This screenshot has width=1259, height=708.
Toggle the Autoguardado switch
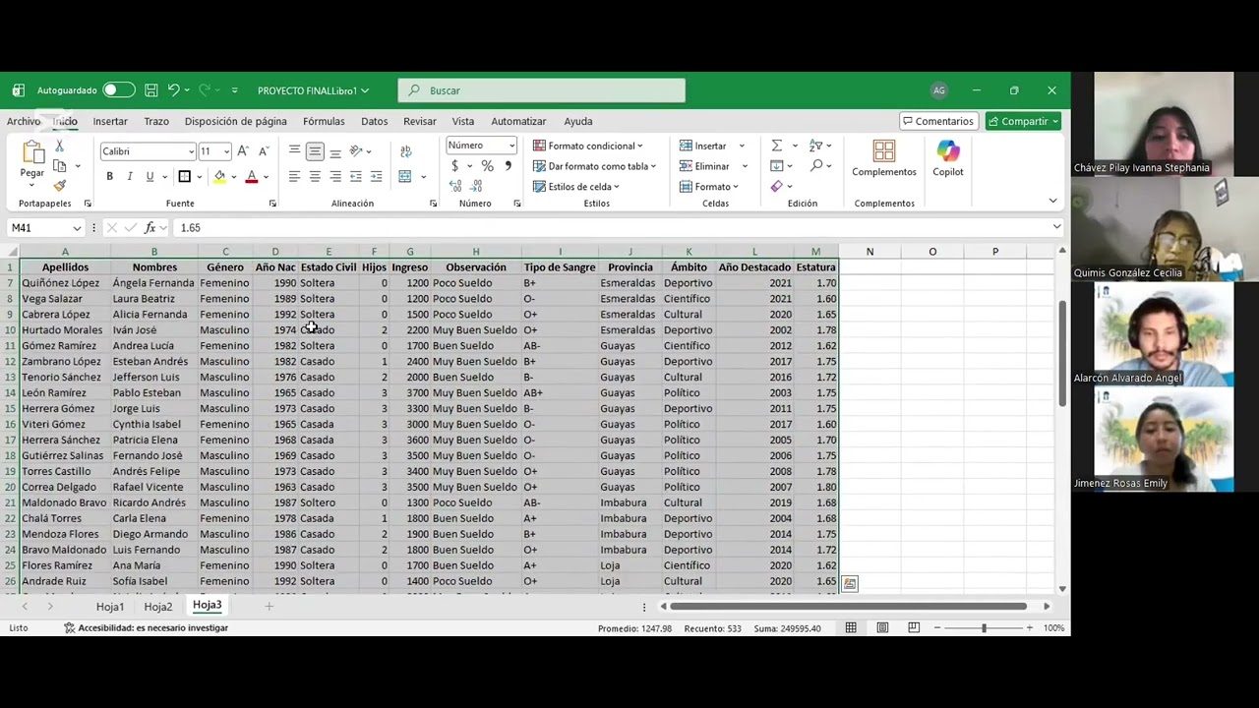[118, 90]
